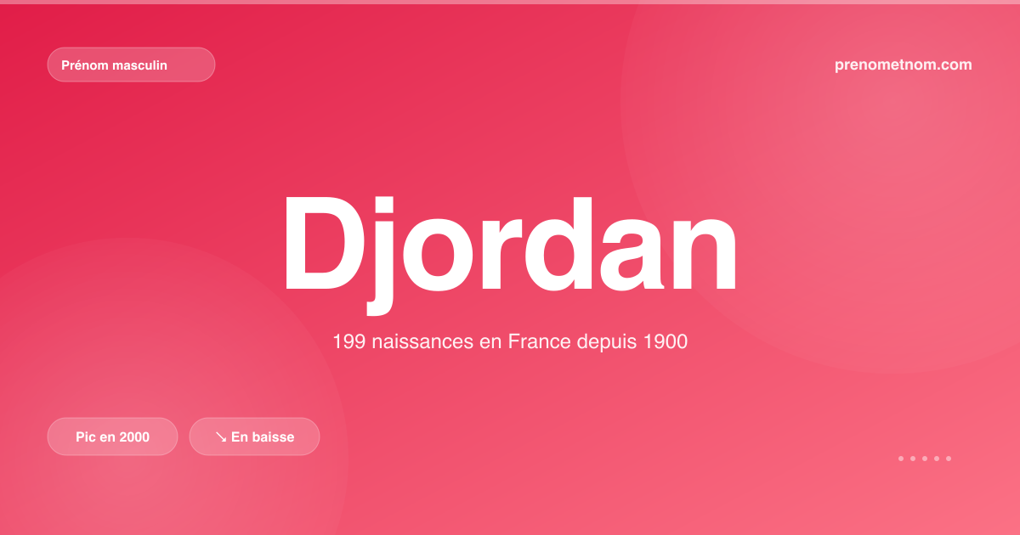The image size is (1020, 535).
Task: Click the 'En baisse' trend badge
Action: (x=254, y=436)
